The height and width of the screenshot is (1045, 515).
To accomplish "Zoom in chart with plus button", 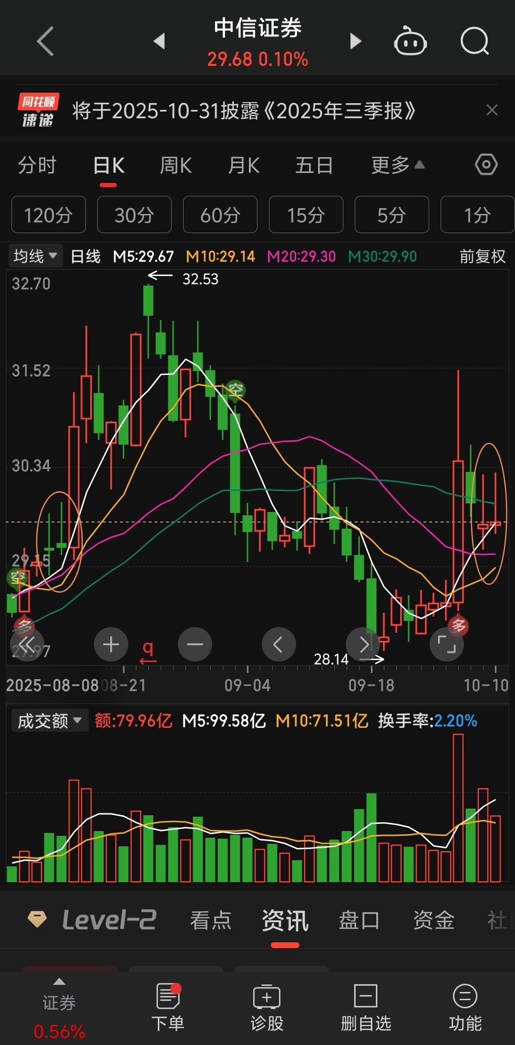I will tap(111, 644).
